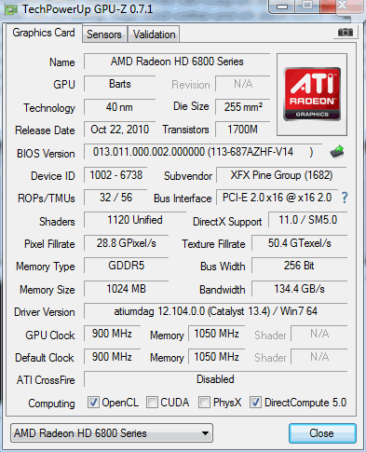
Task: Click the camera screenshot icon
Action: (346, 33)
